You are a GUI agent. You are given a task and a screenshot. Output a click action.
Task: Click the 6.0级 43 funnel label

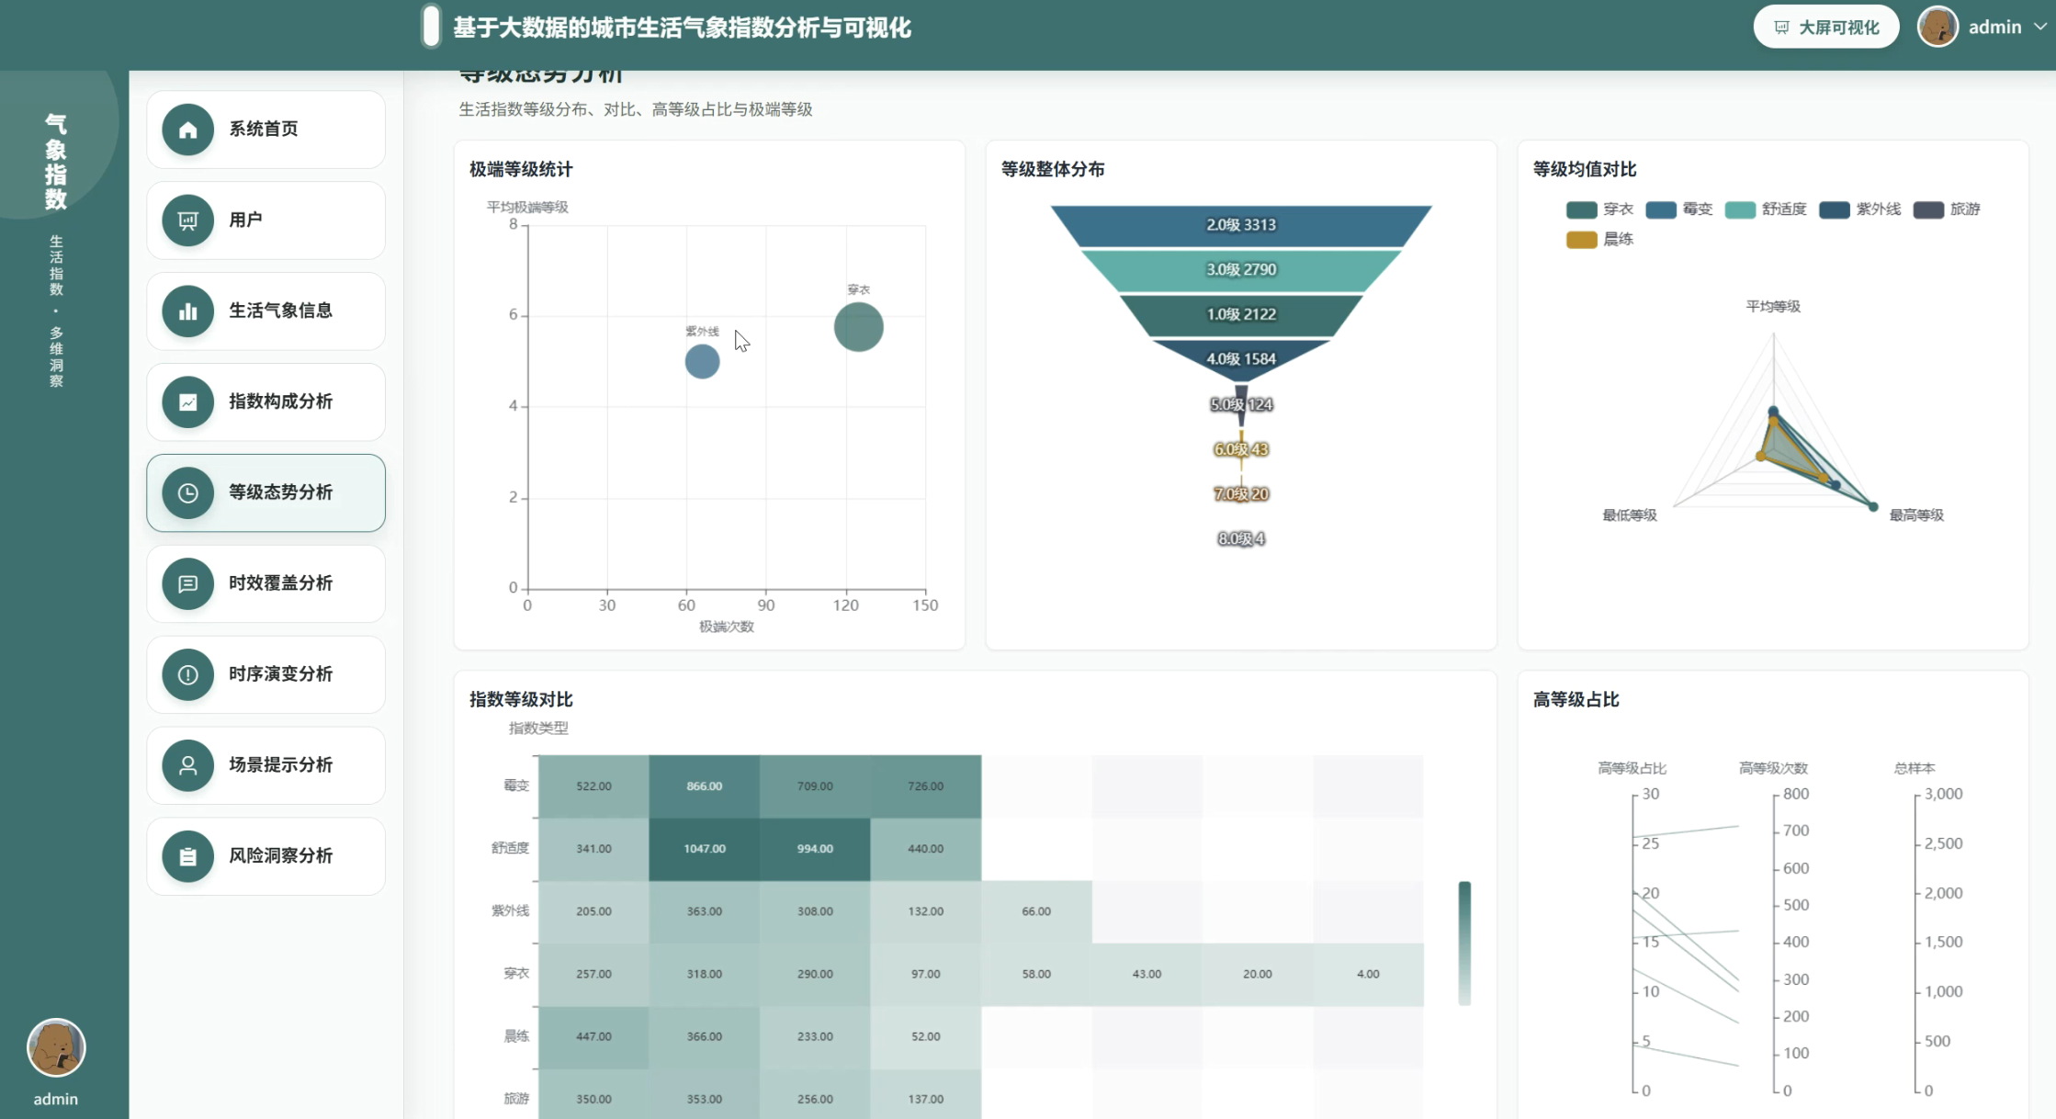tap(1241, 449)
